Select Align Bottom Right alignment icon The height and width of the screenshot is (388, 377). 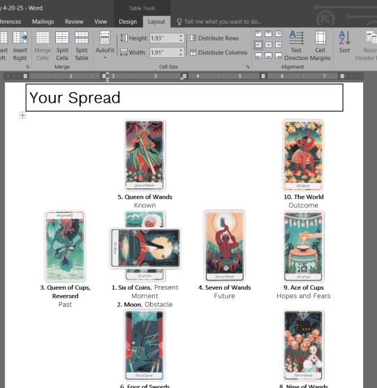pos(279,55)
